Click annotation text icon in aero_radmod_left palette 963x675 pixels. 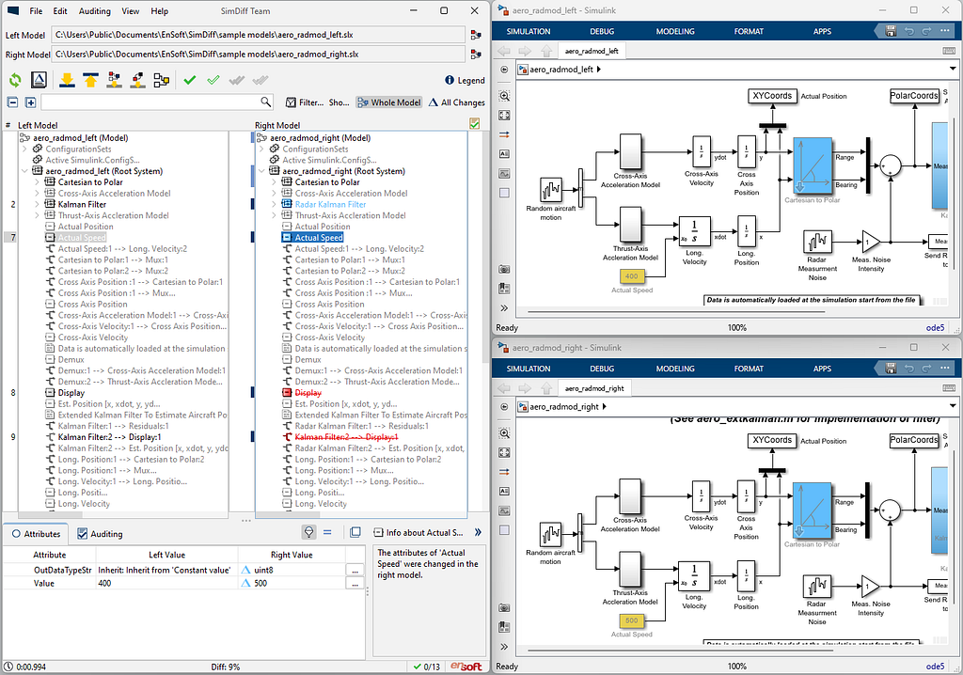(504, 153)
